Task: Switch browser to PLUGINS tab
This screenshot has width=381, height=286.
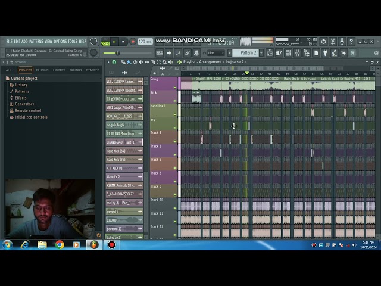Action: (x=42, y=70)
